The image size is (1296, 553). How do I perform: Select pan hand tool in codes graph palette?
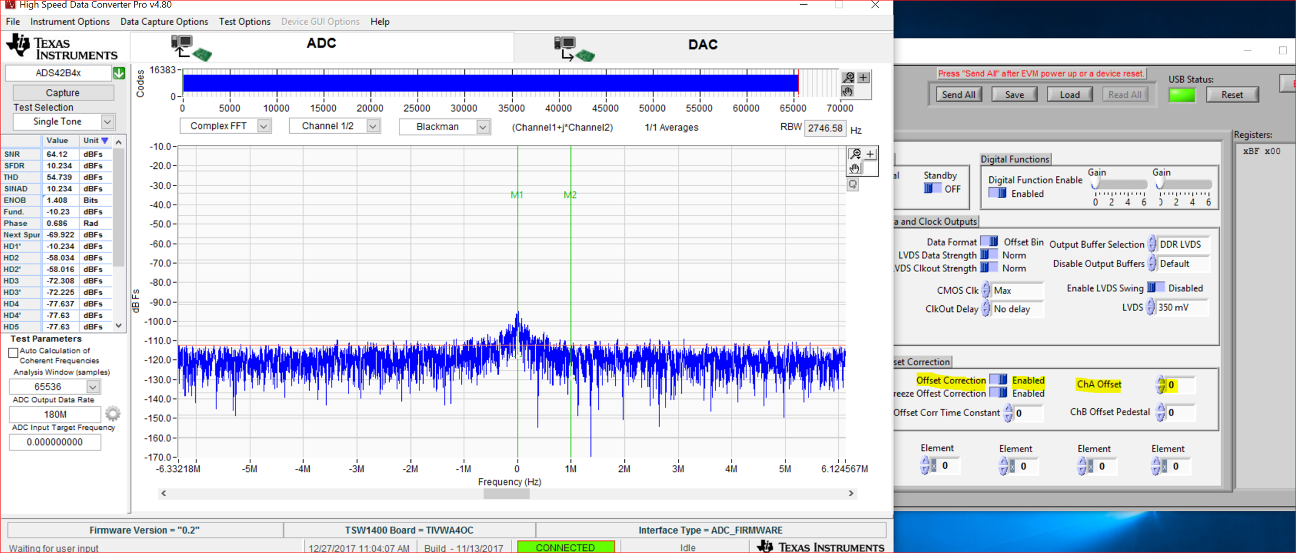coord(848,91)
